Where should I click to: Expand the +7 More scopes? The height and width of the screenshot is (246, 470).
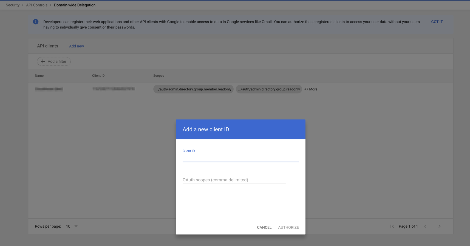pos(311,89)
